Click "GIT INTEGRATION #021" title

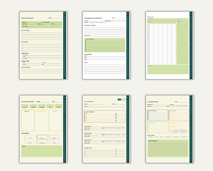pyautogui.click(x=153, y=102)
